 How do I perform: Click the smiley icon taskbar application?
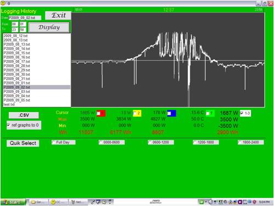coord(58,202)
